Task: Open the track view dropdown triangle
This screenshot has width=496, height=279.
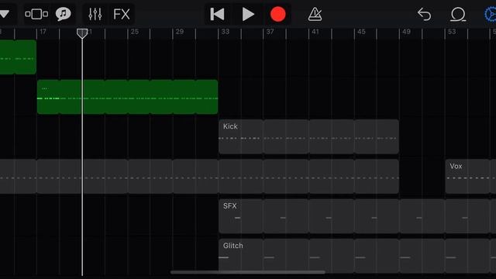Action: pyautogui.click(x=4, y=14)
